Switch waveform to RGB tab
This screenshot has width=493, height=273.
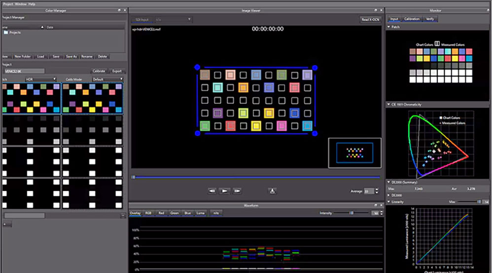coord(148,213)
